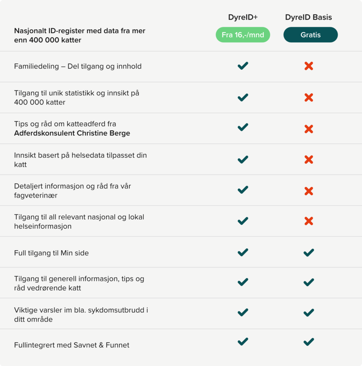Click red cross in fagveterinær row

309,191
